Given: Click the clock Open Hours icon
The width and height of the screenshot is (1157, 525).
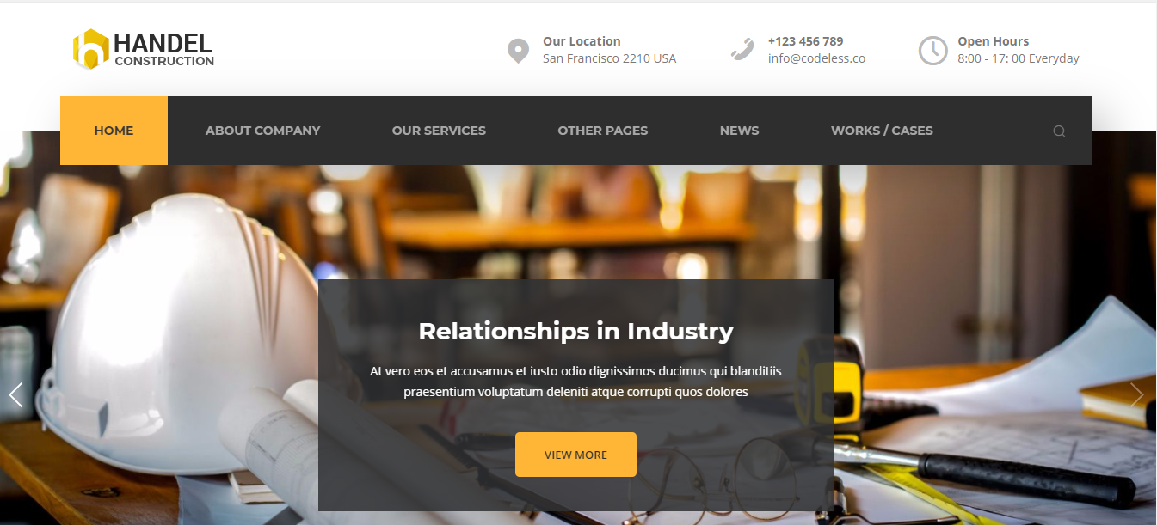Looking at the screenshot, I should pos(932,51).
